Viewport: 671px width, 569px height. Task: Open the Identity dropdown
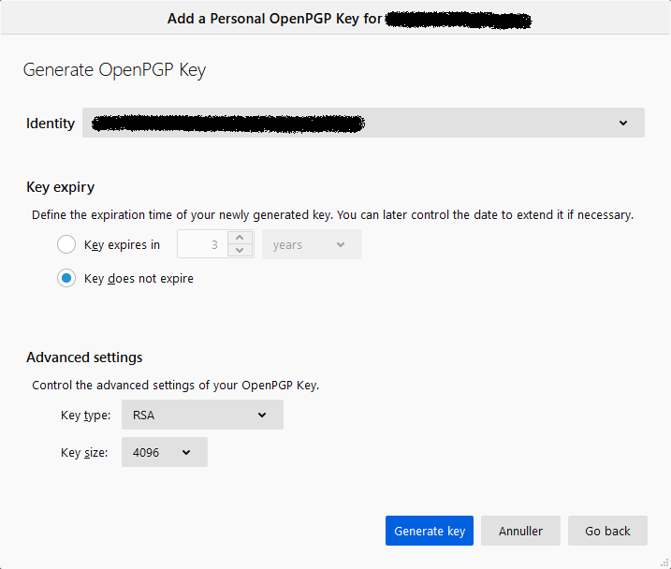tap(363, 124)
